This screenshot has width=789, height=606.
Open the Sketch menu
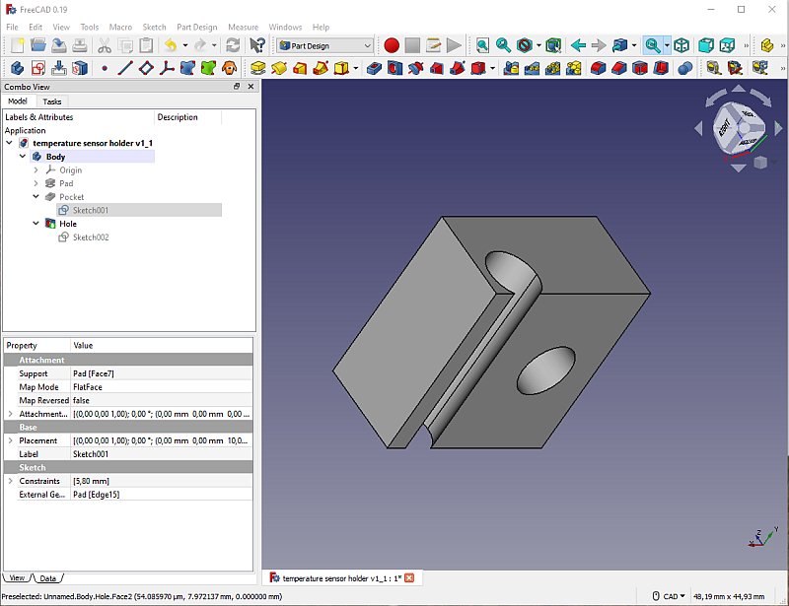point(154,28)
